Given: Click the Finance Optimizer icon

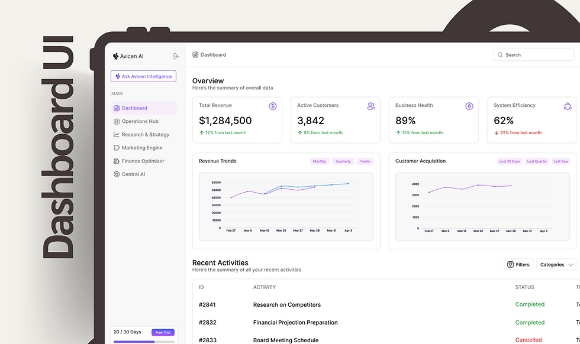Looking at the screenshot, I should 117,161.
